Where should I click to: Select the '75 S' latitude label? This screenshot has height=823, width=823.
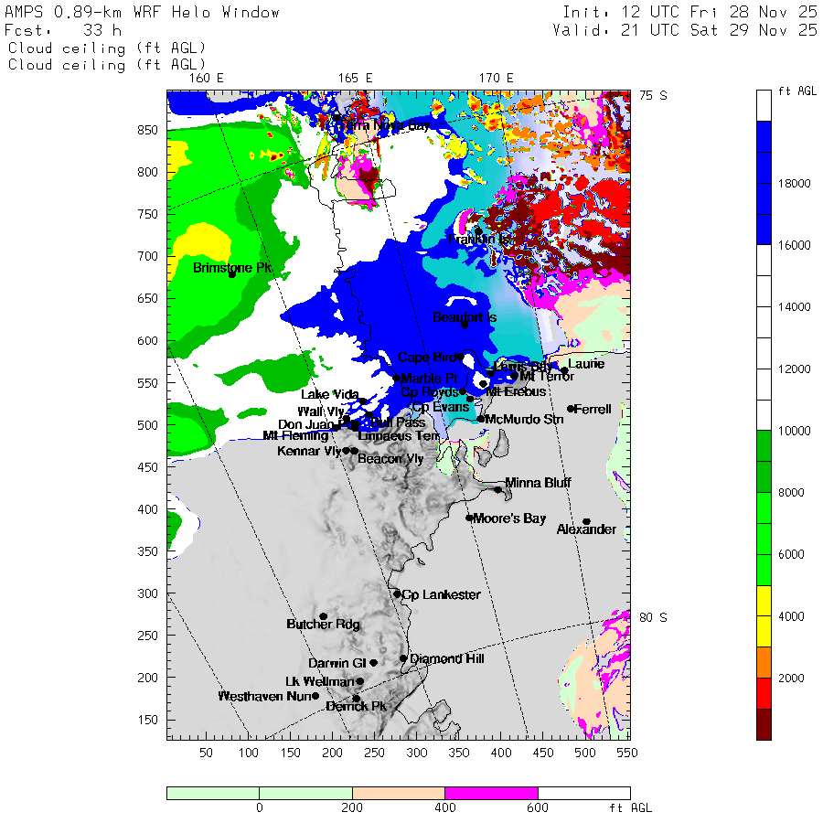coord(654,95)
